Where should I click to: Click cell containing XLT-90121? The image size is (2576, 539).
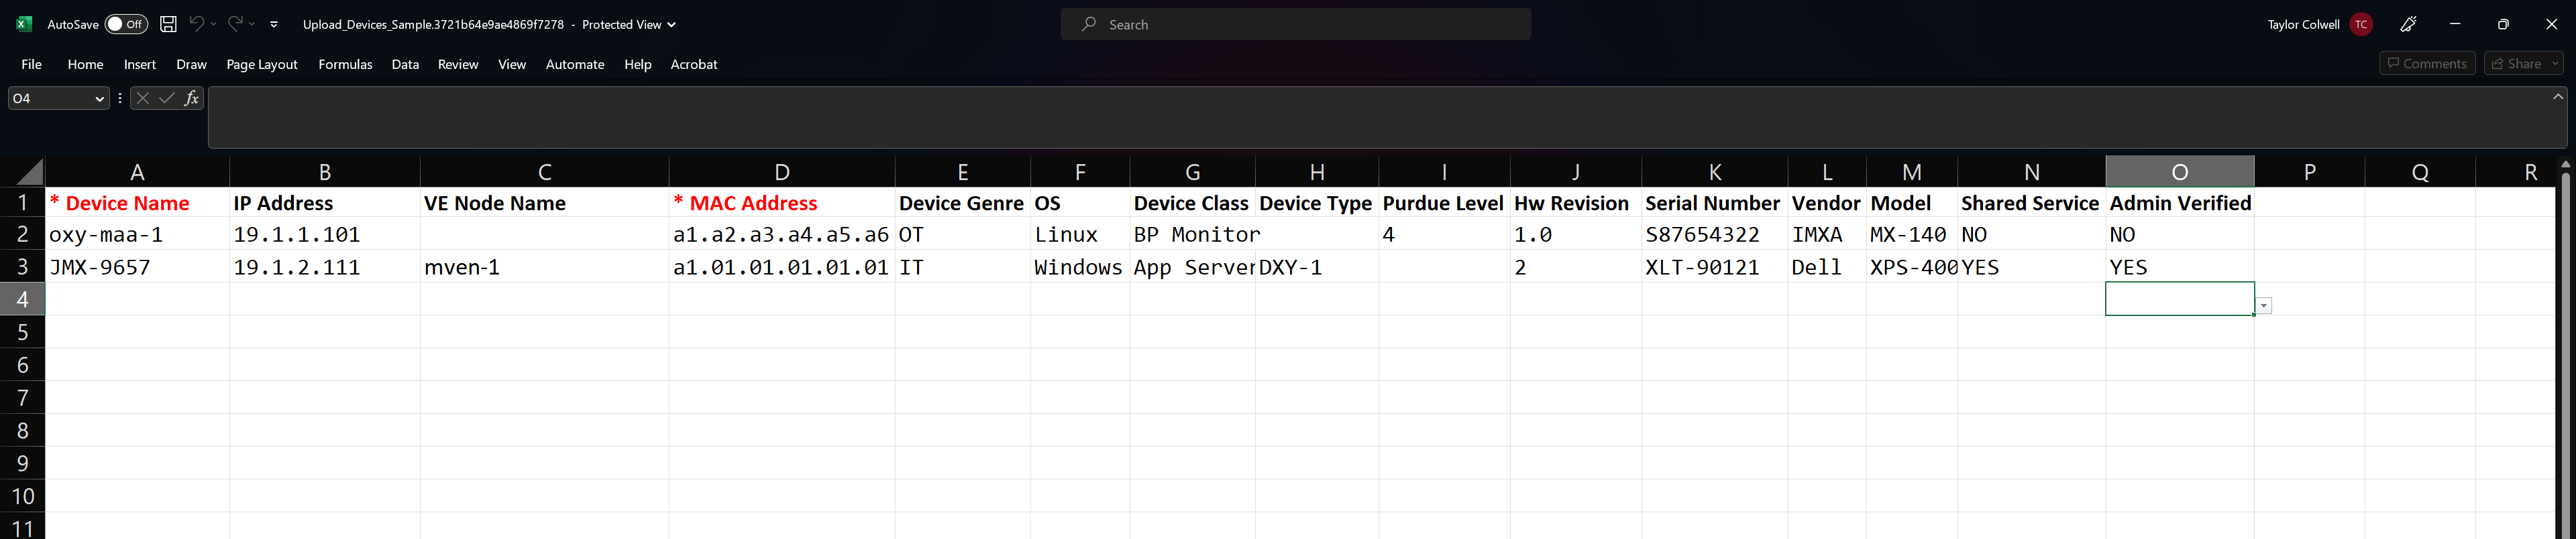pyautogui.click(x=1715, y=266)
